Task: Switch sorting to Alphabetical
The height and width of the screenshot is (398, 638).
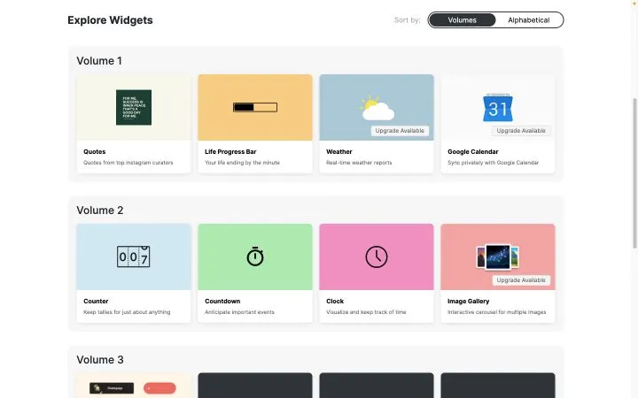Action: [528, 19]
